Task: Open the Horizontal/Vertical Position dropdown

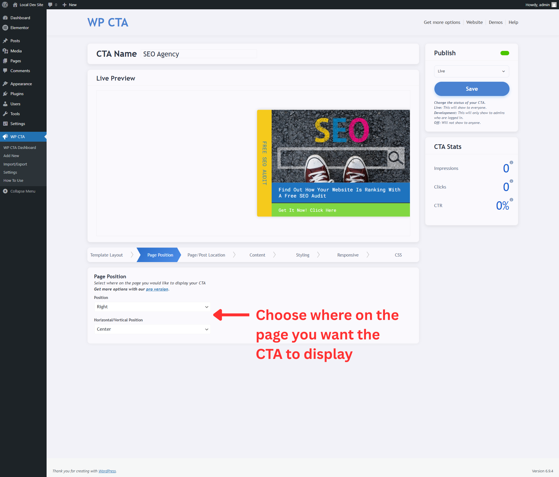Action: pyautogui.click(x=152, y=329)
